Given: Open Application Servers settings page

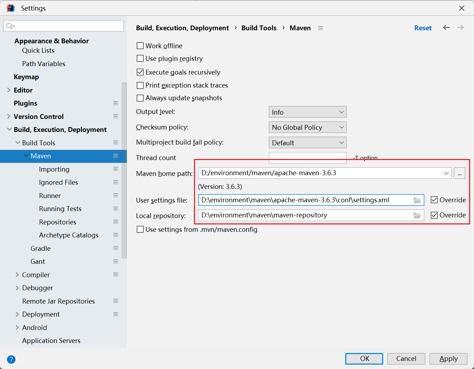Looking at the screenshot, I should click(51, 341).
